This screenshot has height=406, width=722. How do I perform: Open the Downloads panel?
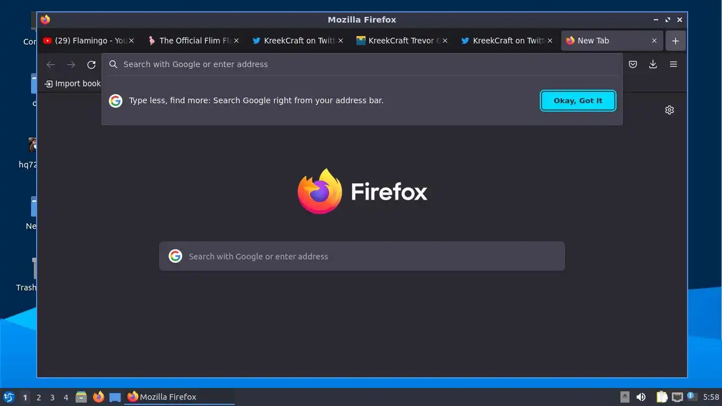(x=653, y=64)
